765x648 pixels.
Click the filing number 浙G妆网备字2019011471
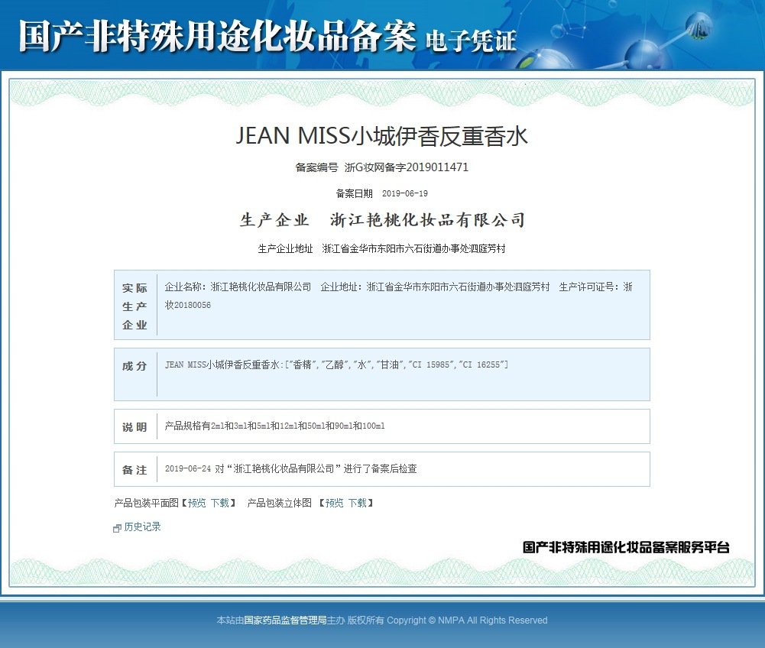click(x=407, y=167)
